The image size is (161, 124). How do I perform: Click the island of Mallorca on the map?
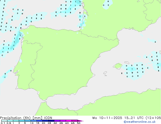tap(118, 66)
